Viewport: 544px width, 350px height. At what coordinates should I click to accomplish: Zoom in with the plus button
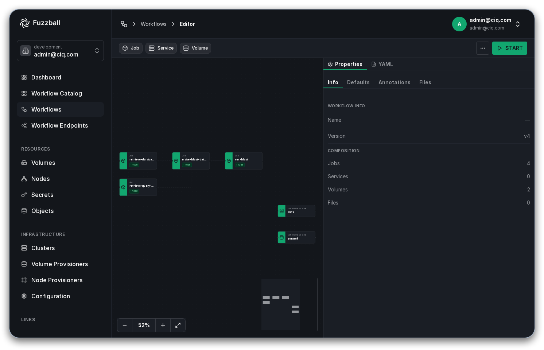click(163, 325)
